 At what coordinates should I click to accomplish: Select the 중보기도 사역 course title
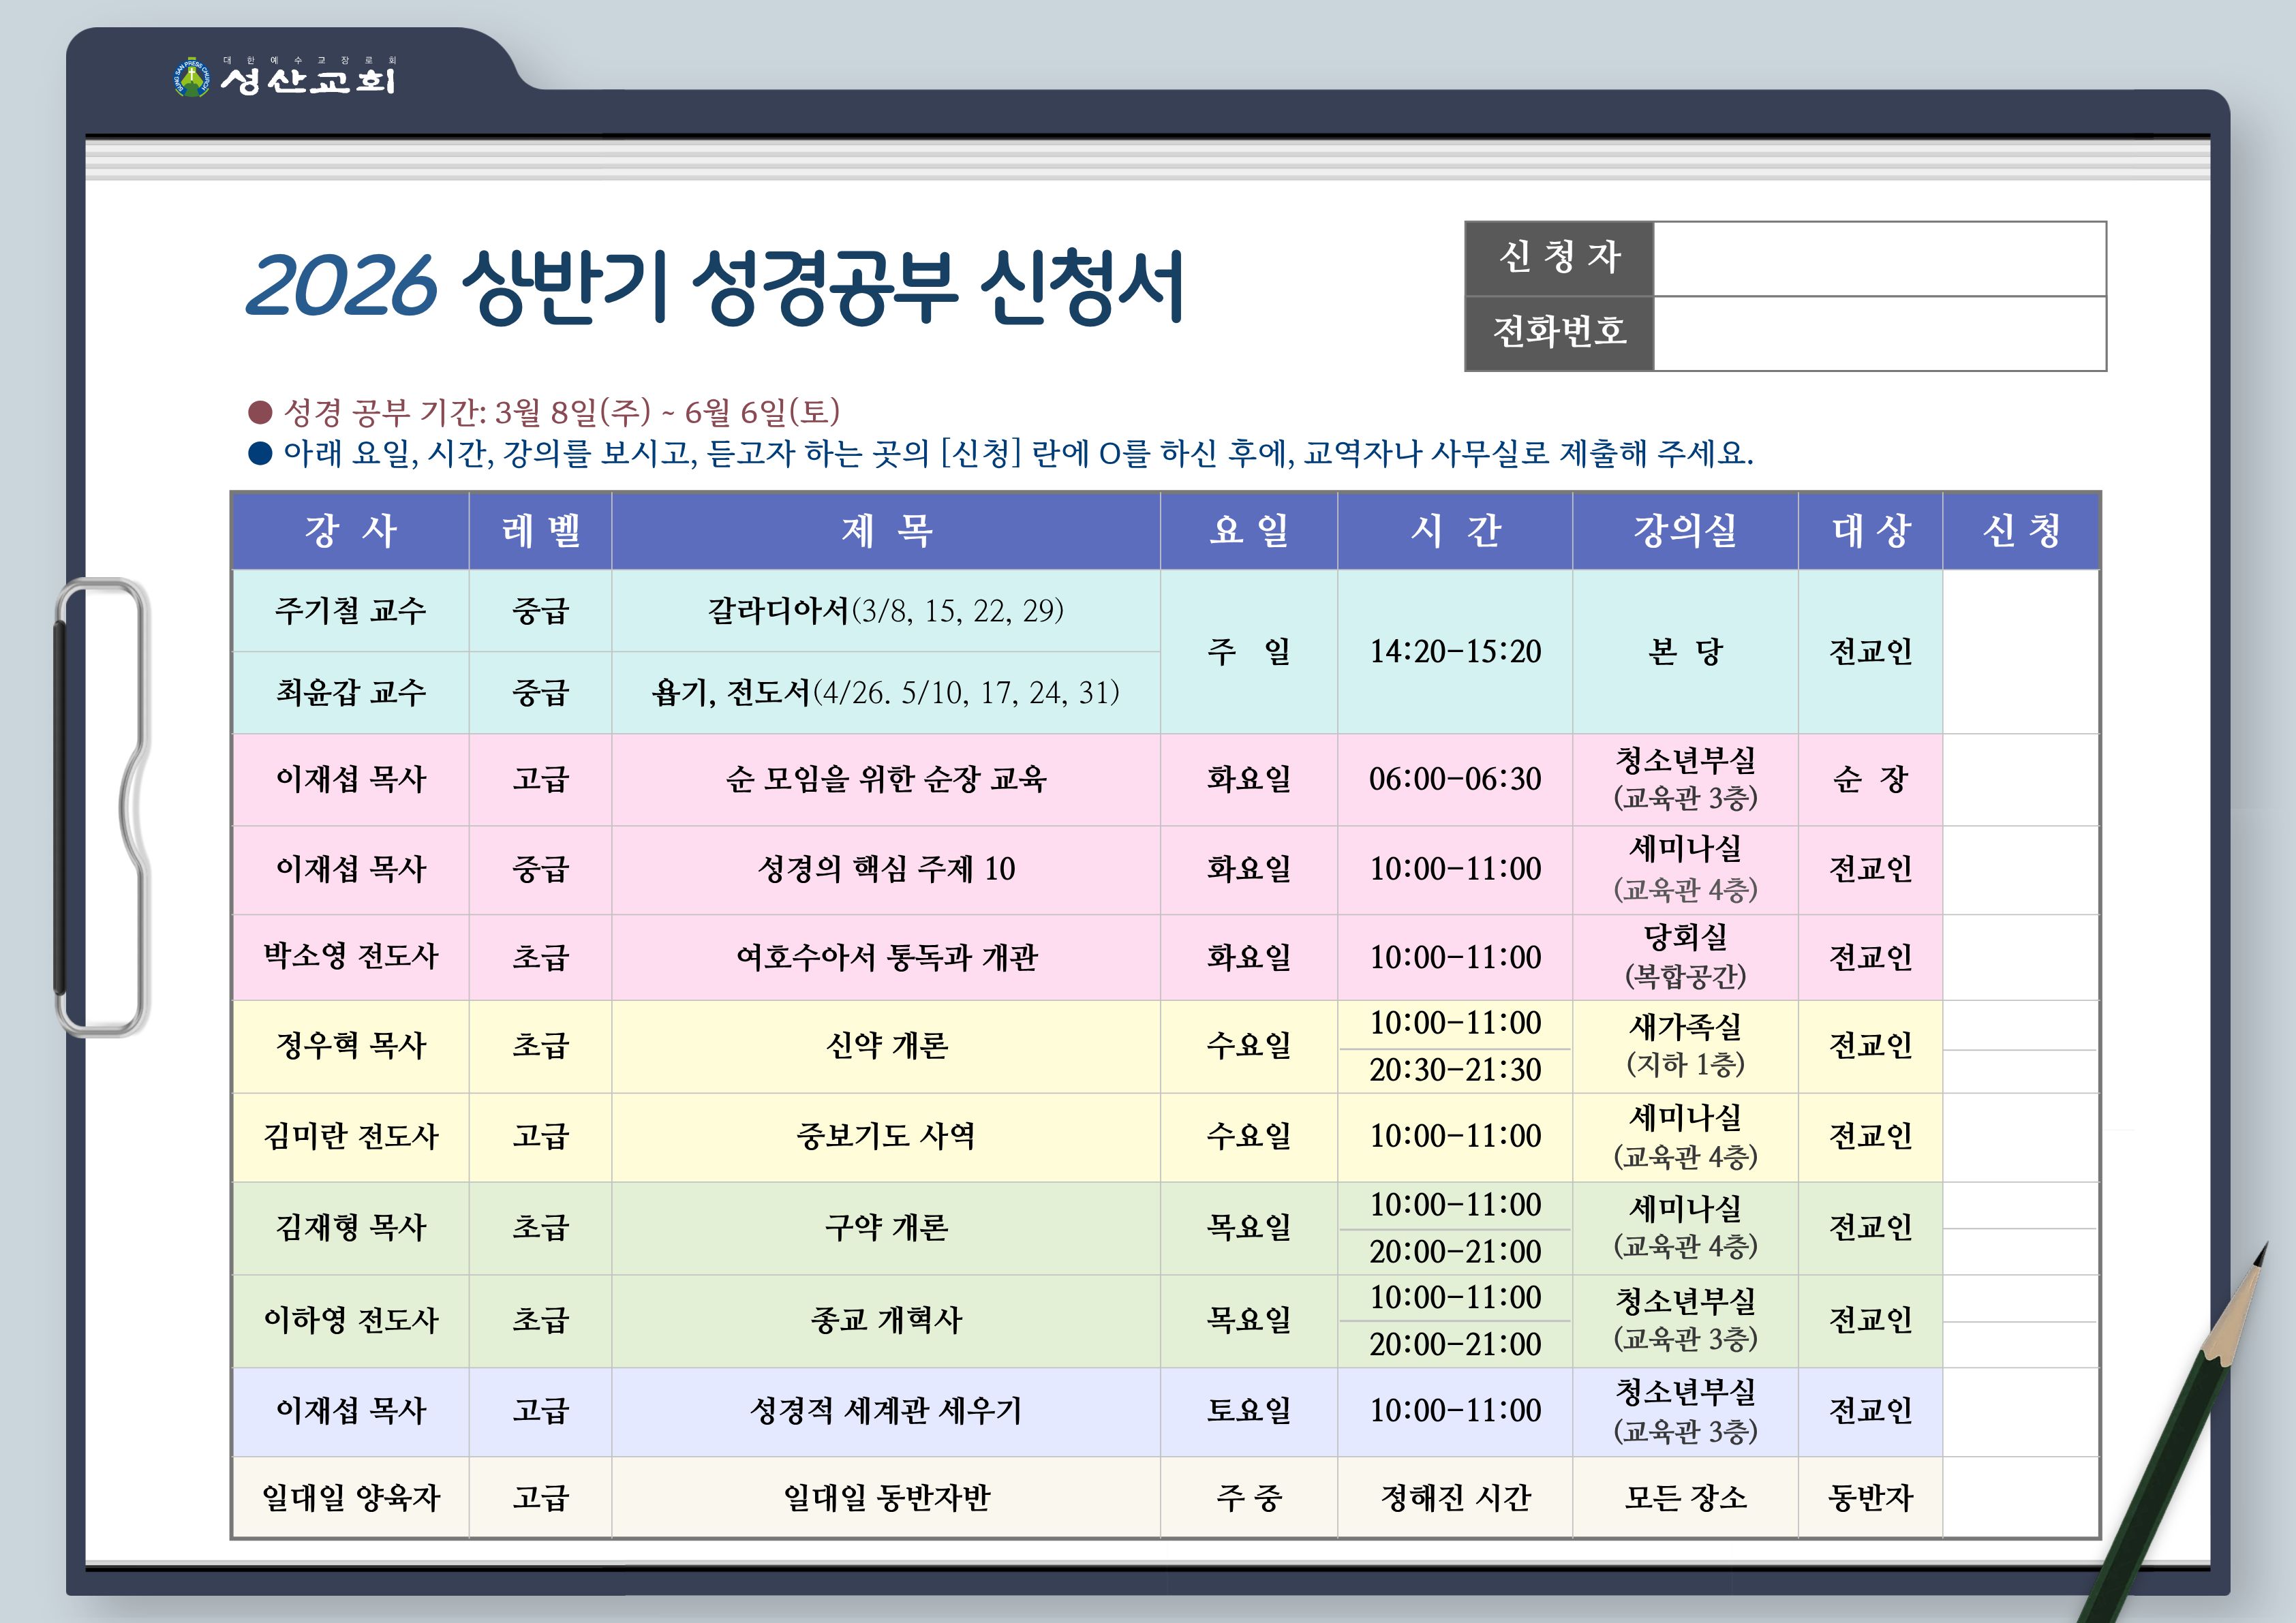point(885,1137)
